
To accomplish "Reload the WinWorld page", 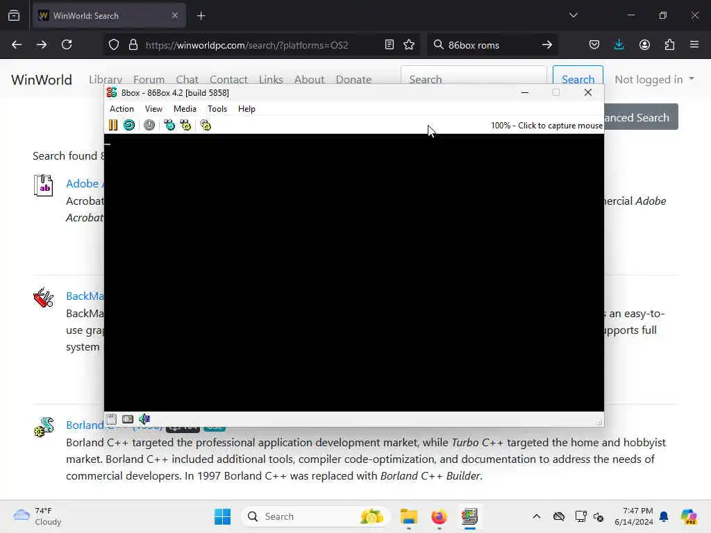I will tap(67, 45).
